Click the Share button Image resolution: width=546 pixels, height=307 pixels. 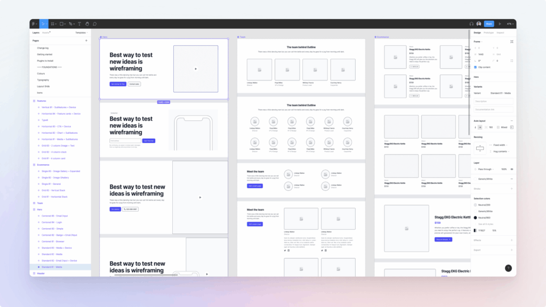click(x=489, y=24)
